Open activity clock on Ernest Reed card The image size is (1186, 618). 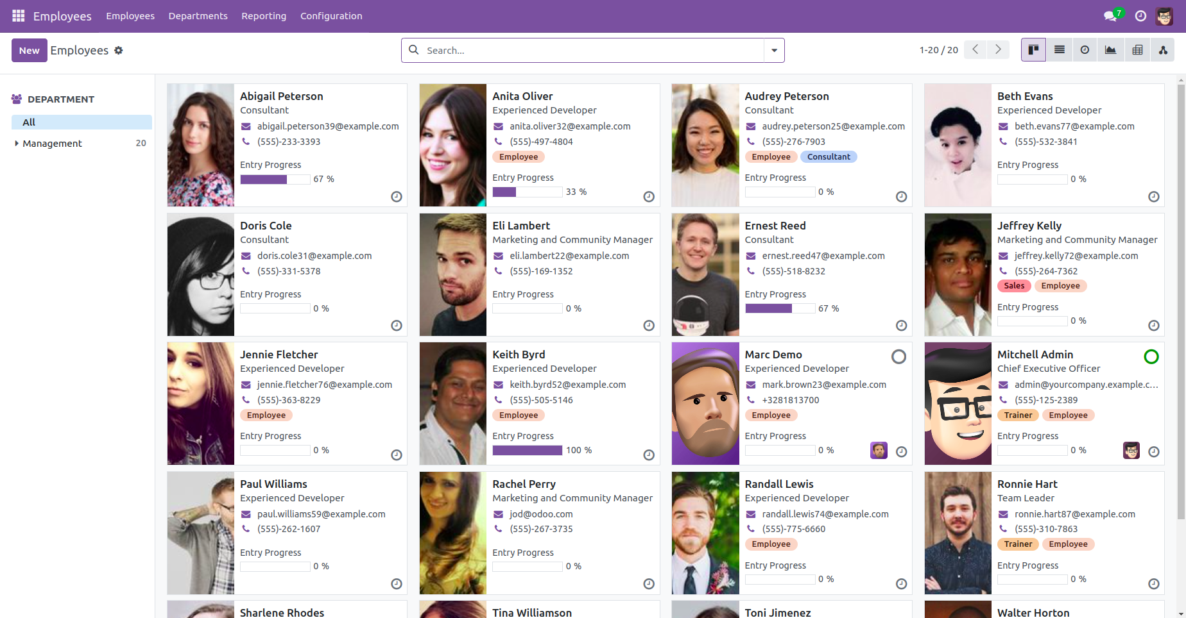click(x=902, y=326)
